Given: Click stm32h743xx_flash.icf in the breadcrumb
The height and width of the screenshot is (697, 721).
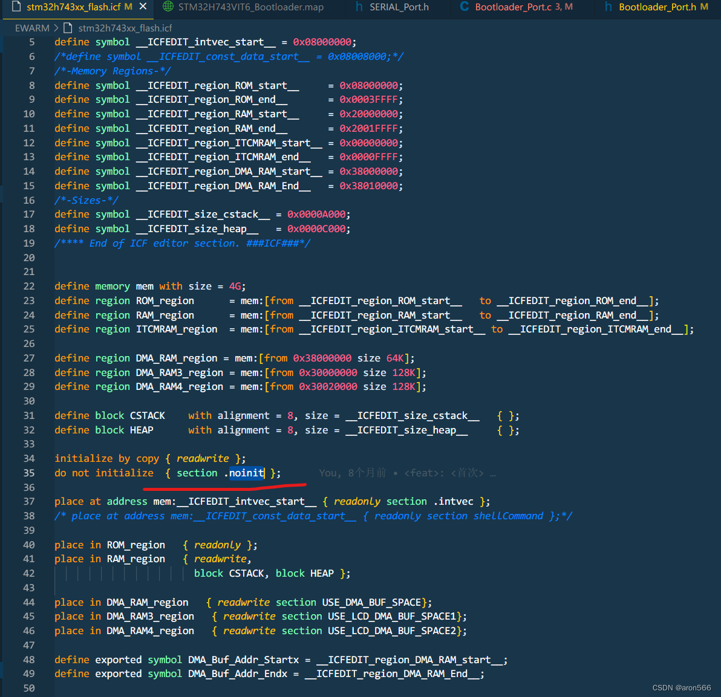Looking at the screenshot, I should (x=125, y=28).
